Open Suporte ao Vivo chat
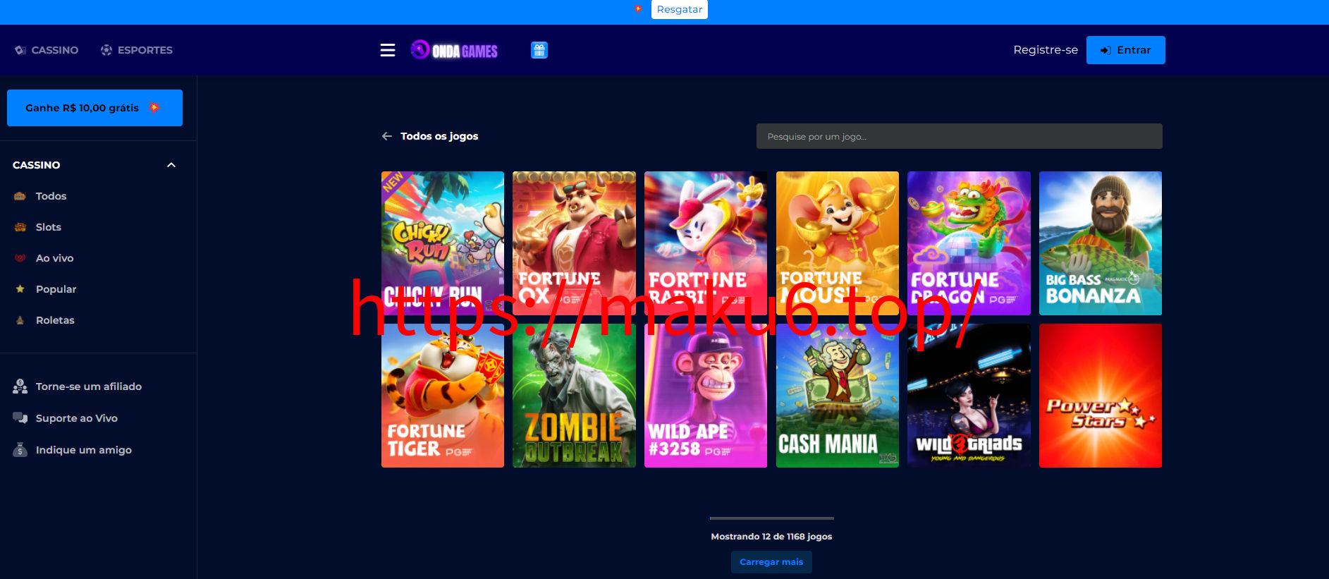 [76, 418]
